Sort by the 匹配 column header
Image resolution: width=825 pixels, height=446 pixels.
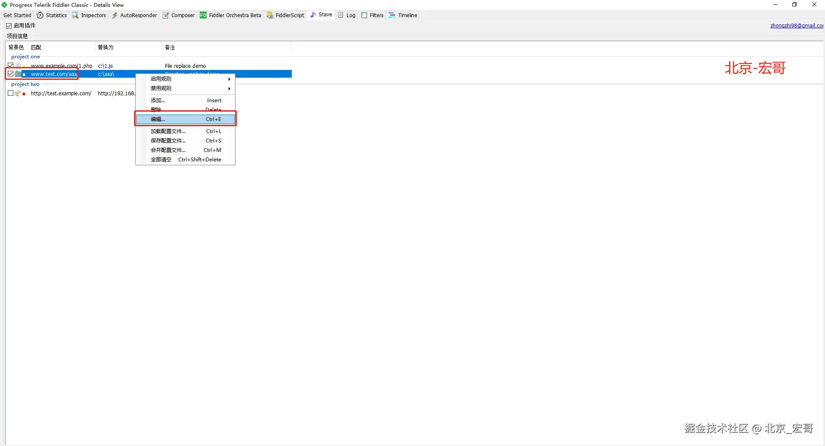coord(61,47)
